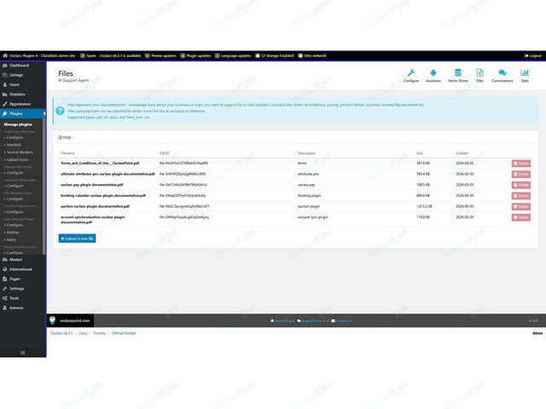Click the Admins sidebar icon

[5, 308]
